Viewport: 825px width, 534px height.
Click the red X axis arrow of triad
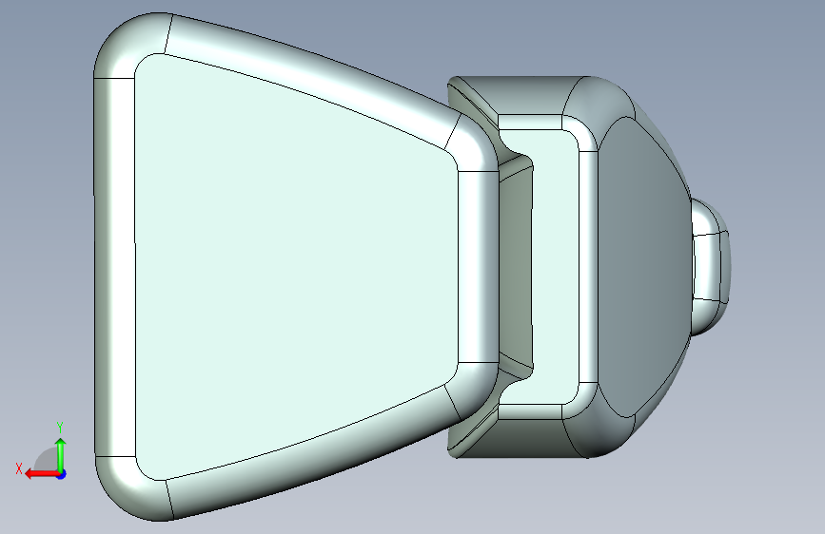[x=42, y=474]
